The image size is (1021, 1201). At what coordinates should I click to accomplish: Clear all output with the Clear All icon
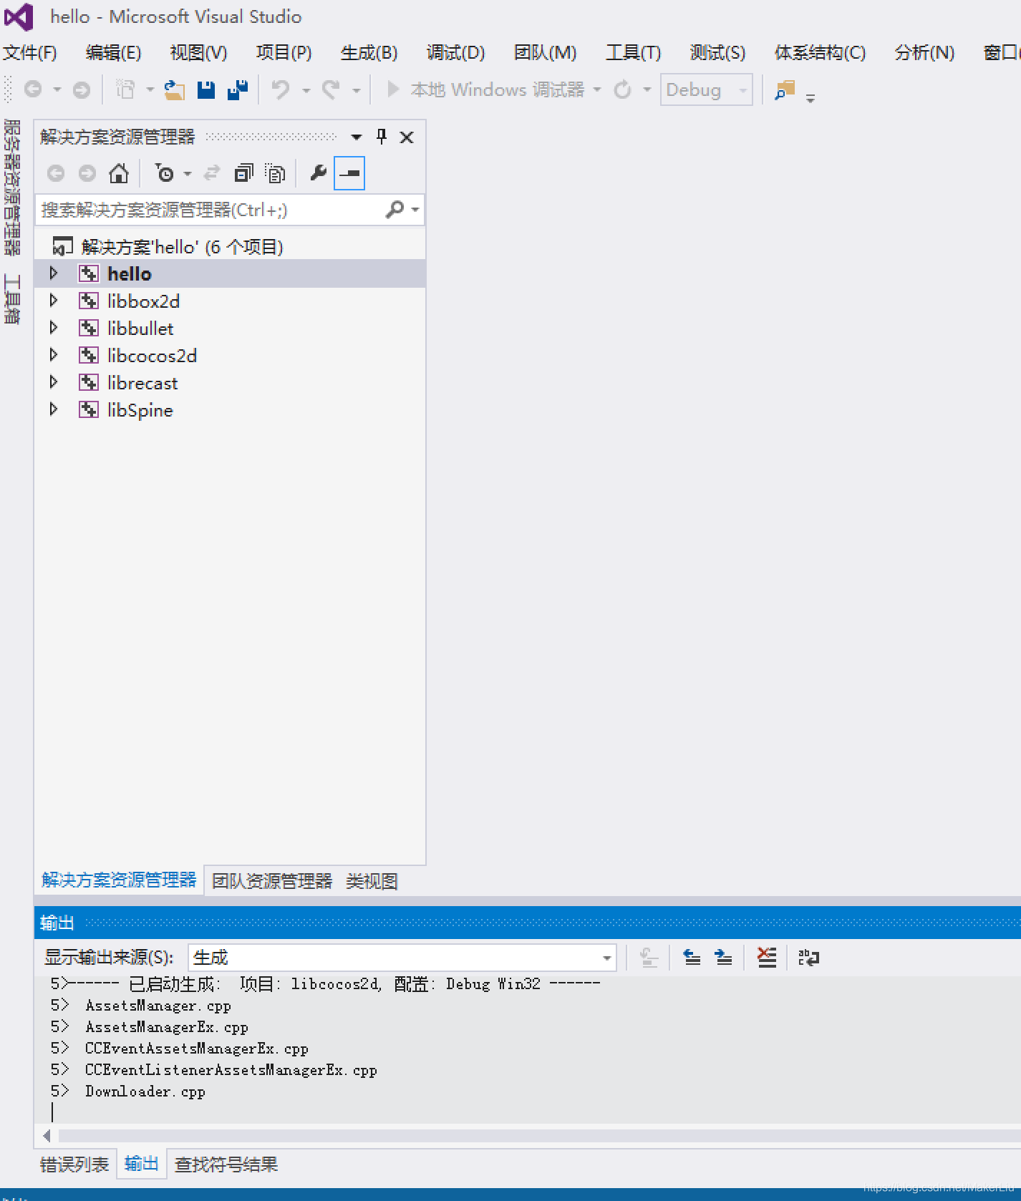pyautogui.click(x=767, y=958)
